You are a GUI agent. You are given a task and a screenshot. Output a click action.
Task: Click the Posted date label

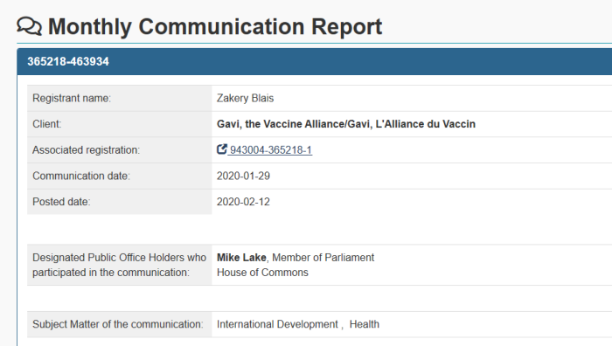point(61,202)
